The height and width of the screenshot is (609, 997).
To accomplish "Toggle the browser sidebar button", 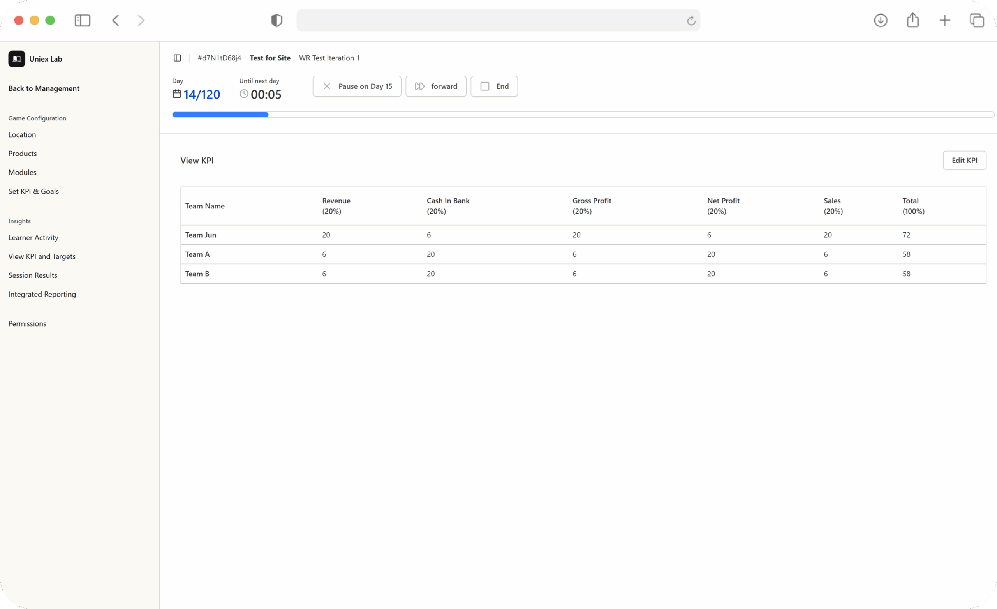I will (83, 20).
